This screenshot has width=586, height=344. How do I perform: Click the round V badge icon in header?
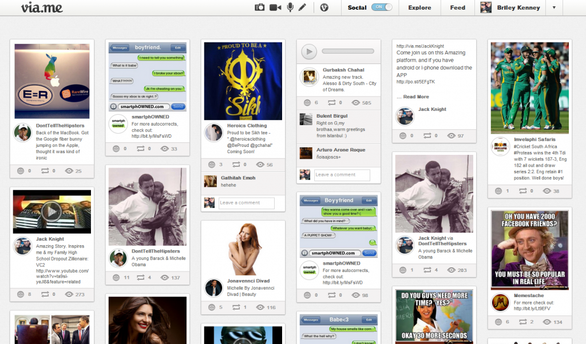[x=324, y=7]
